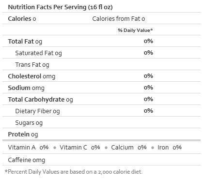Click the Saturated Fat 0g label

(x=38, y=53)
